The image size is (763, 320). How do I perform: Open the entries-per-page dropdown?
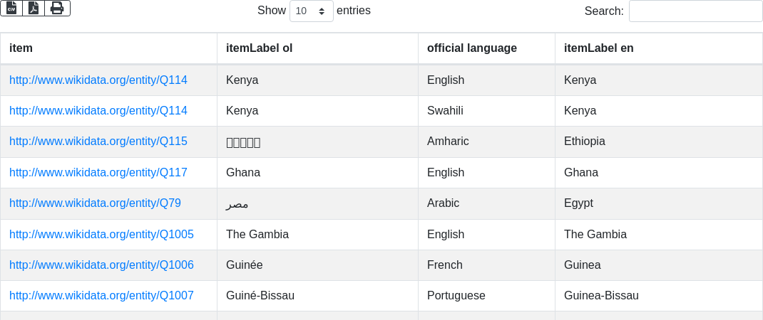(x=311, y=11)
